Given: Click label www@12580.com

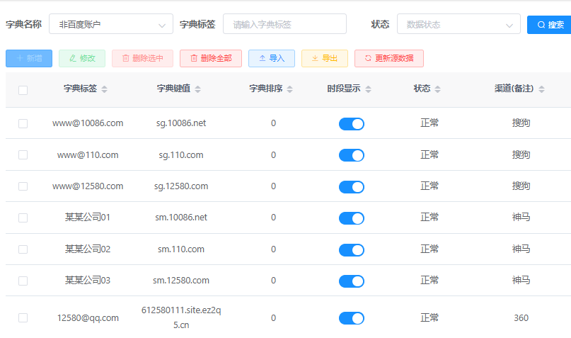Looking at the screenshot, I should tap(88, 186).
